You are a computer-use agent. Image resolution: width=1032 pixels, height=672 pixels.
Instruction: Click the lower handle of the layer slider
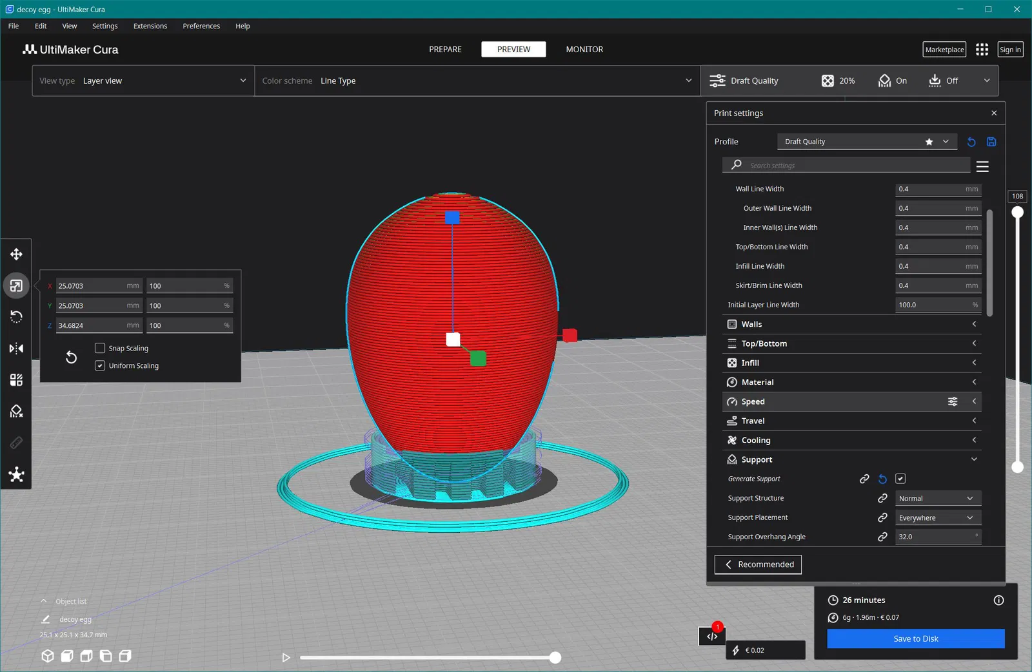[x=1017, y=467]
